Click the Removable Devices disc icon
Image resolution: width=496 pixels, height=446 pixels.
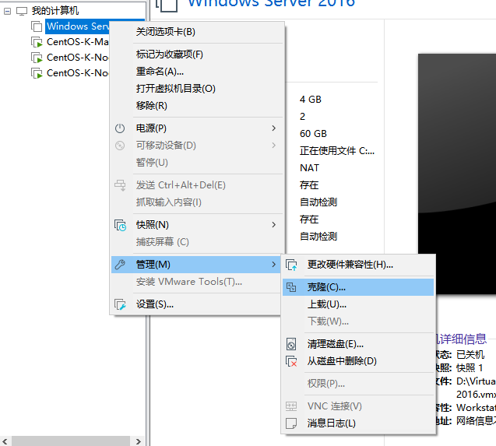point(120,146)
